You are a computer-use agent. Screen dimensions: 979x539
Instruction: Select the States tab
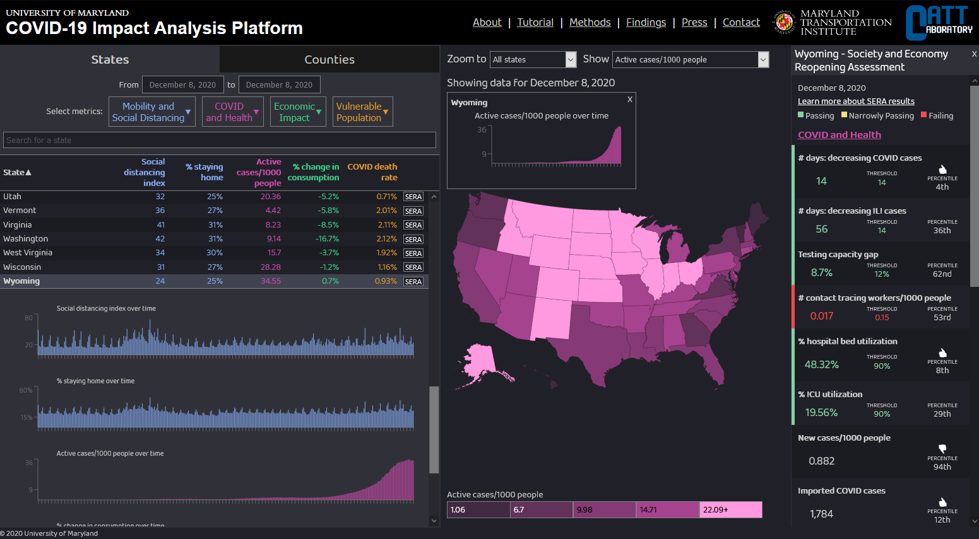(x=109, y=58)
